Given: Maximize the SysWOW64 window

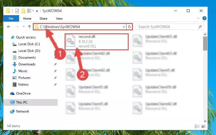Looking at the screenshot, I should point(188,11).
